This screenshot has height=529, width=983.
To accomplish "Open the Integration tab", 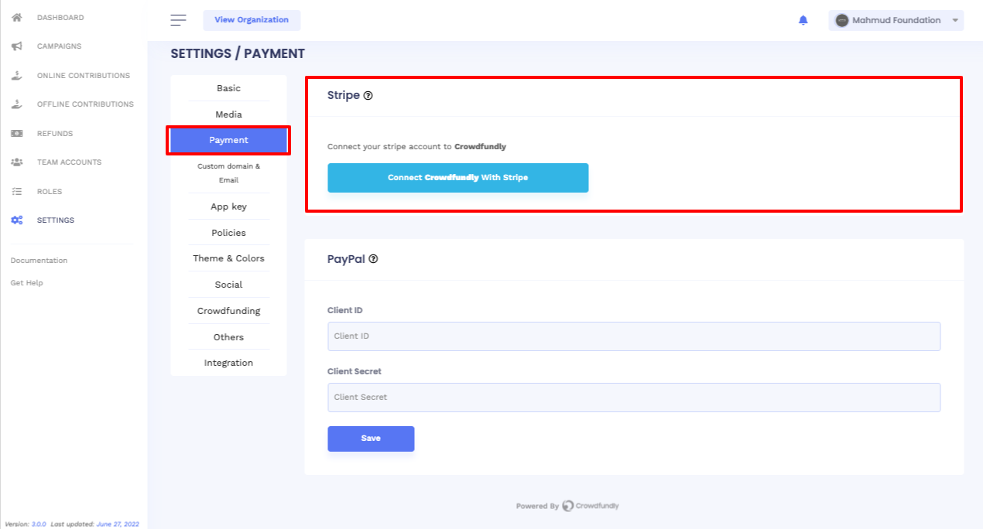I will point(228,363).
